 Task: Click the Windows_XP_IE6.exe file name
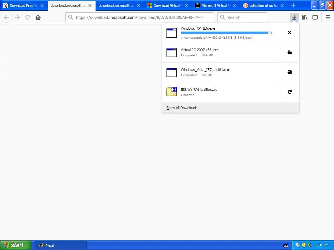(x=198, y=28)
